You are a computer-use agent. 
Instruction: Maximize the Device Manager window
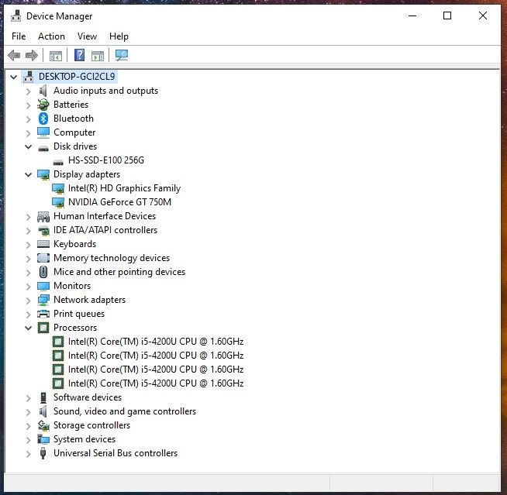447,15
